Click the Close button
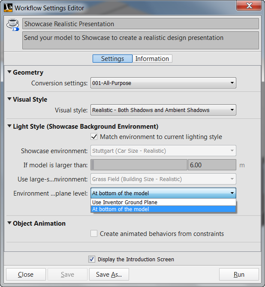Screen dimensions: 265x287 tap(26, 275)
